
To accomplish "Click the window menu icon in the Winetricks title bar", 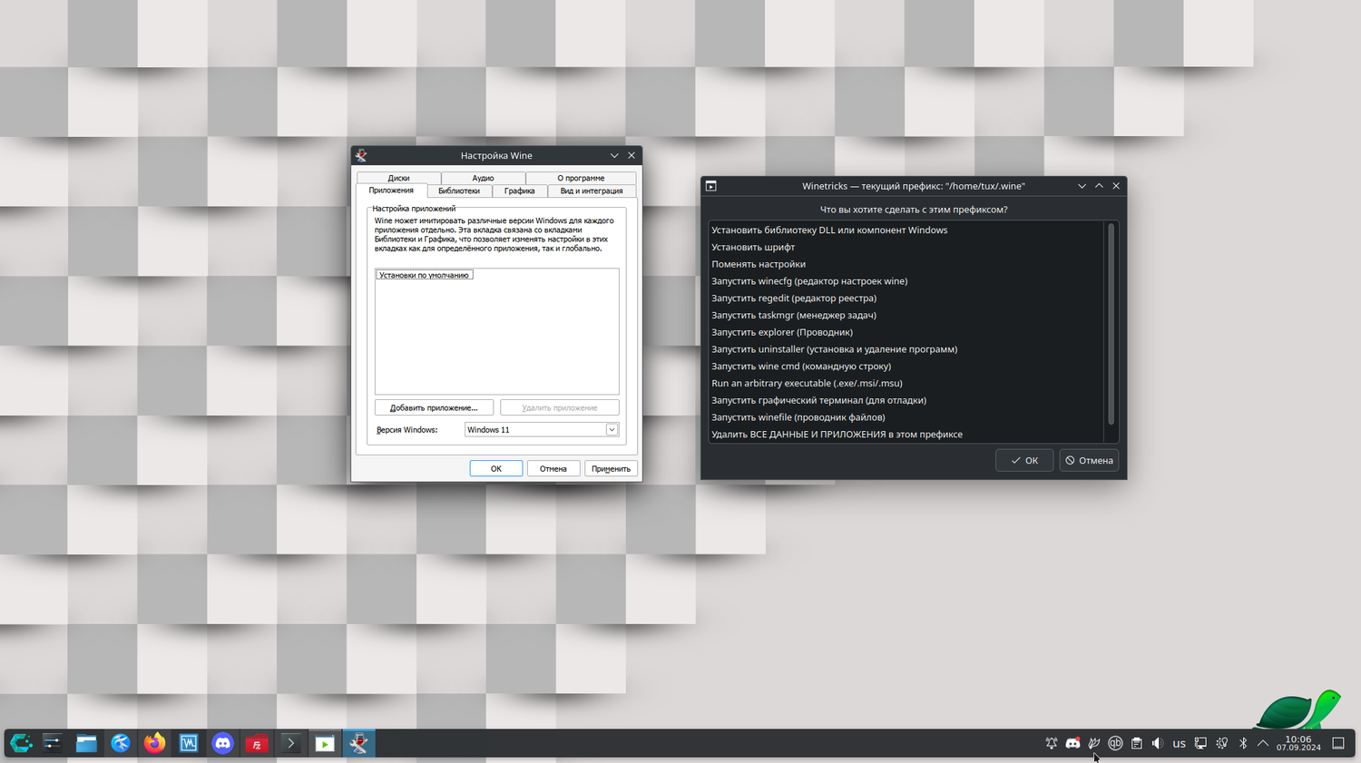I will (711, 186).
